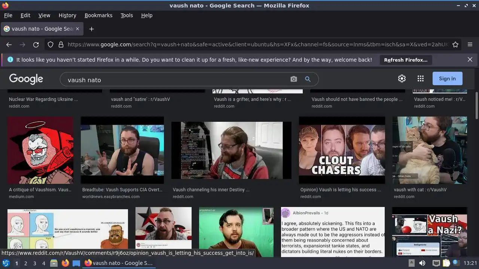
Task: Reload the page with the refresh icon
Action: 36,44
